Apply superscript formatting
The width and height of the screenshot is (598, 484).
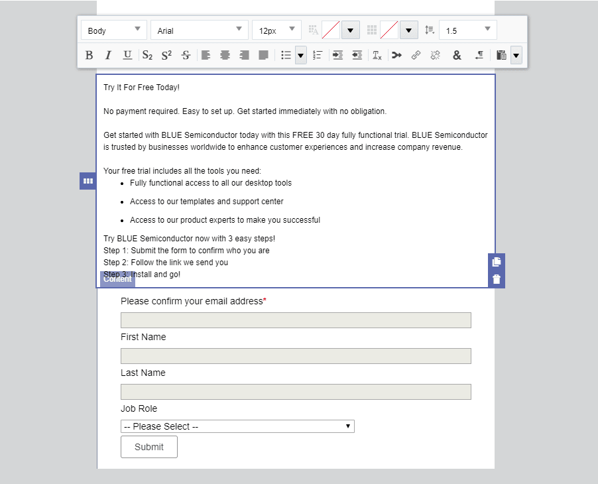[166, 55]
